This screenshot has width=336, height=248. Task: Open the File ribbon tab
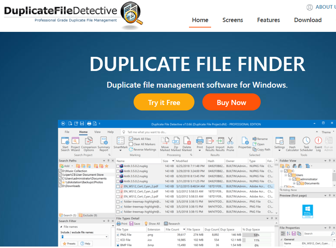(67, 132)
